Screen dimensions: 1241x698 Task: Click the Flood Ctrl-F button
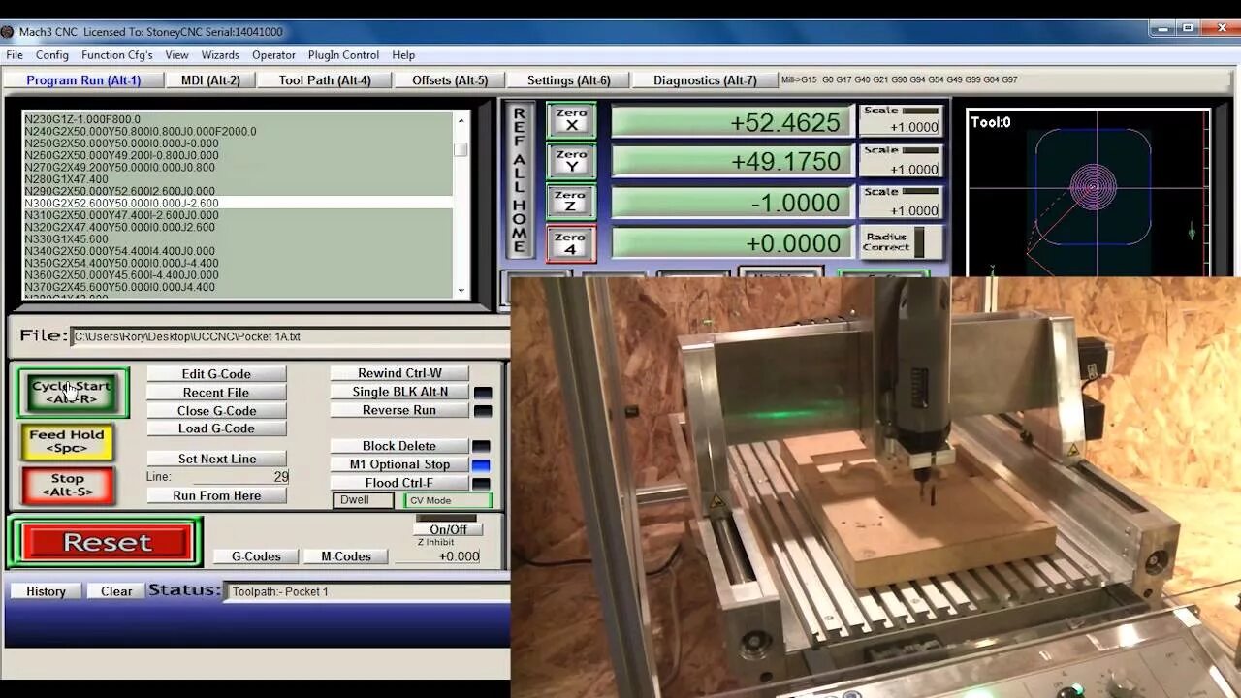coord(399,483)
